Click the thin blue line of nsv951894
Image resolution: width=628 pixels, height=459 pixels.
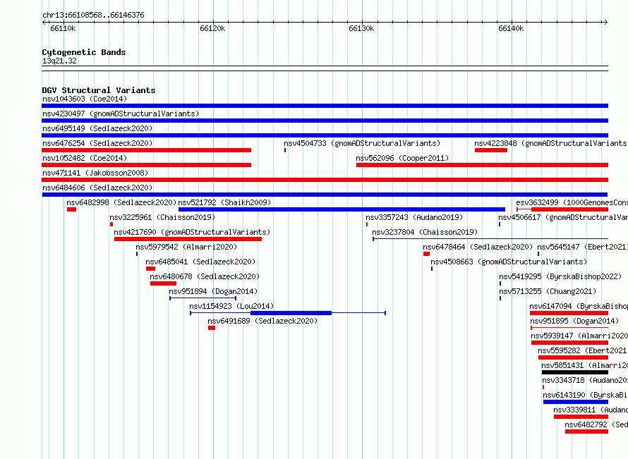coord(203,298)
